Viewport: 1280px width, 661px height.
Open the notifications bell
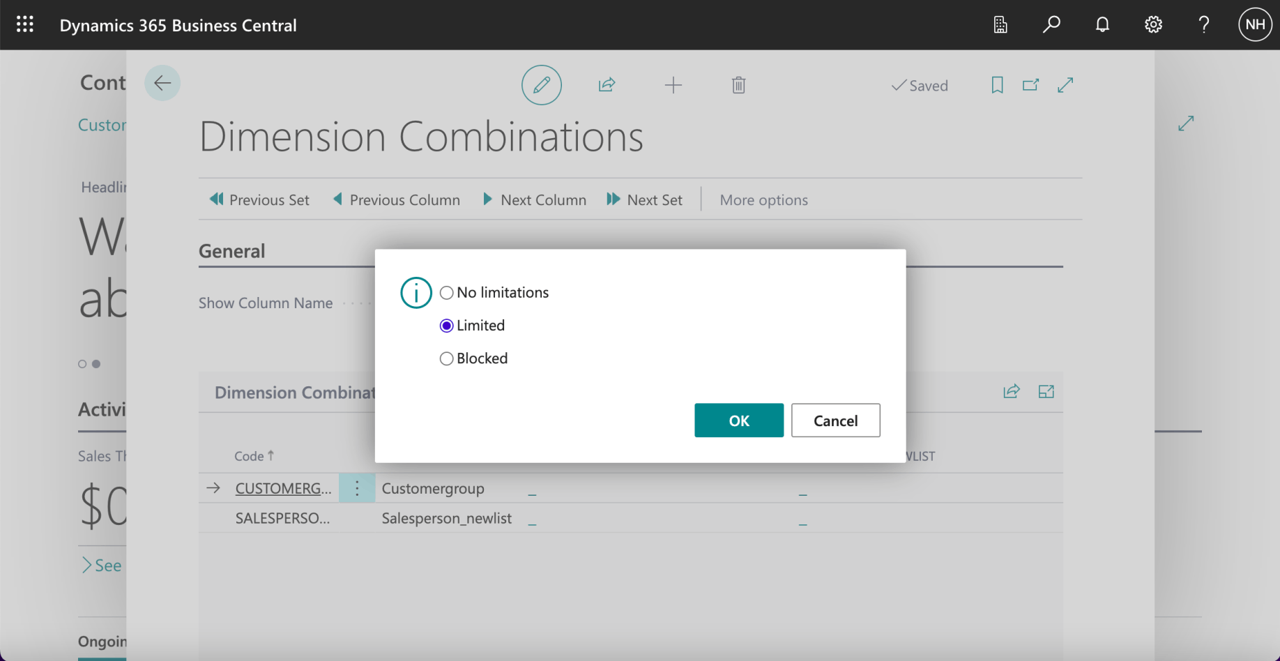tap(1102, 25)
